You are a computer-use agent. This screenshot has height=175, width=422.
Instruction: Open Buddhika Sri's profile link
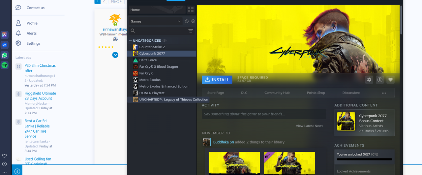click(224, 142)
